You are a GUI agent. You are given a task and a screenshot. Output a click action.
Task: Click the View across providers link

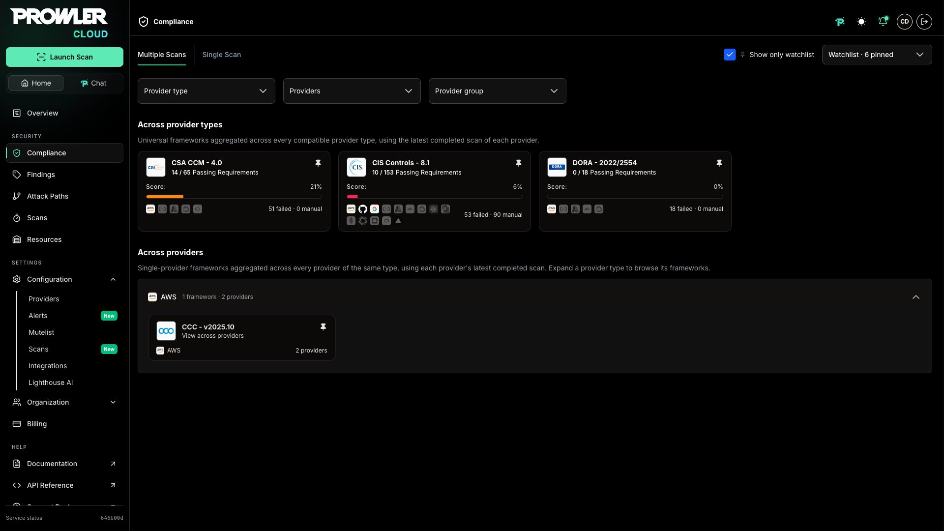point(213,336)
